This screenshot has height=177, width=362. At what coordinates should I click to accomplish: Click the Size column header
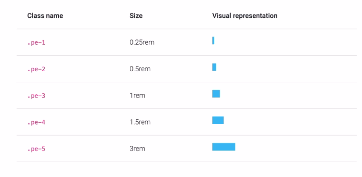[136, 16]
